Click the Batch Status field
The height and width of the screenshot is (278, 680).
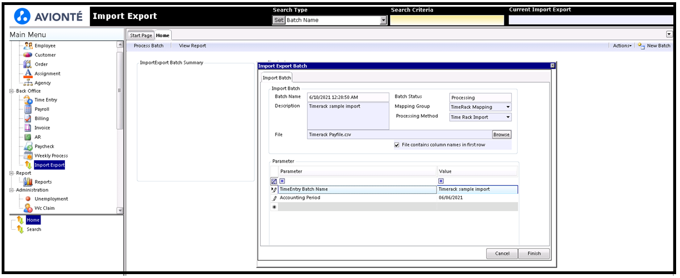coord(481,98)
